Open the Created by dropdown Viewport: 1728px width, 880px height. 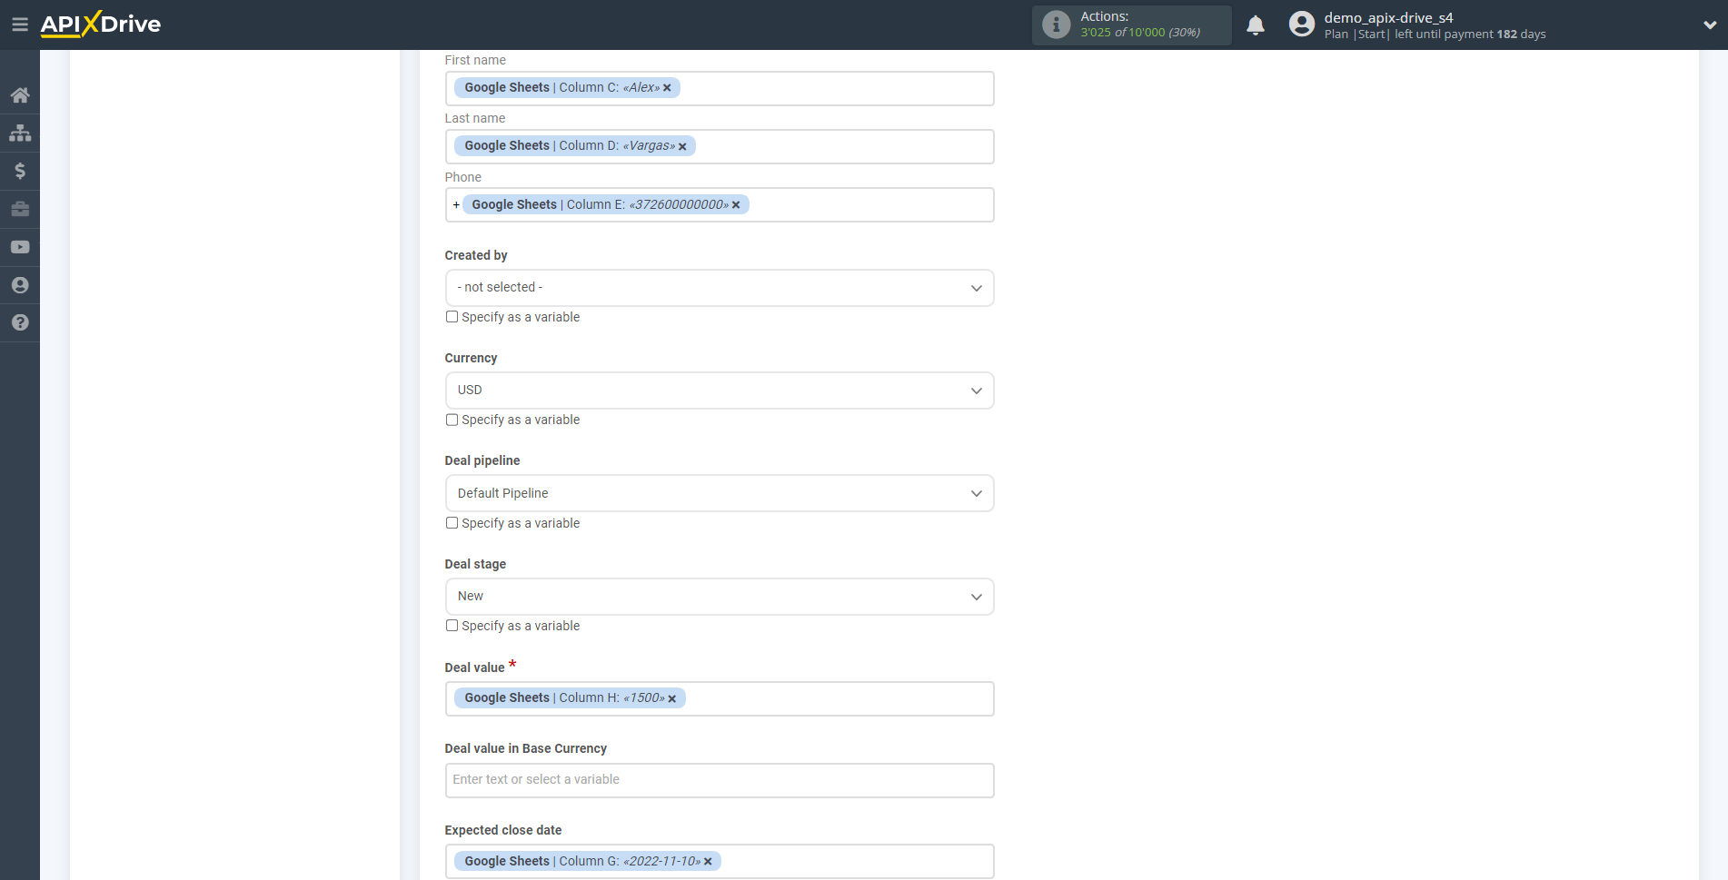pos(720,288)
